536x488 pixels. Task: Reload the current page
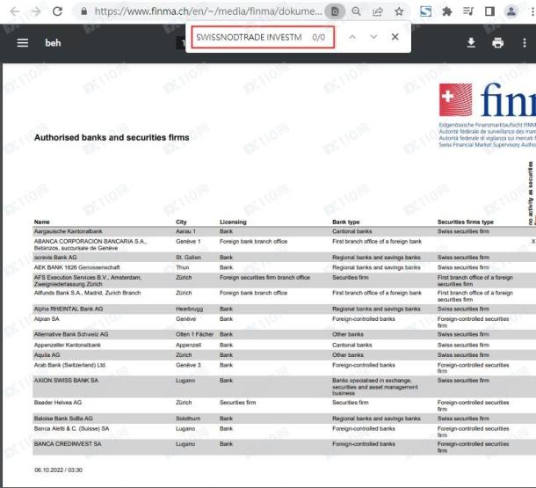[57, 11]
